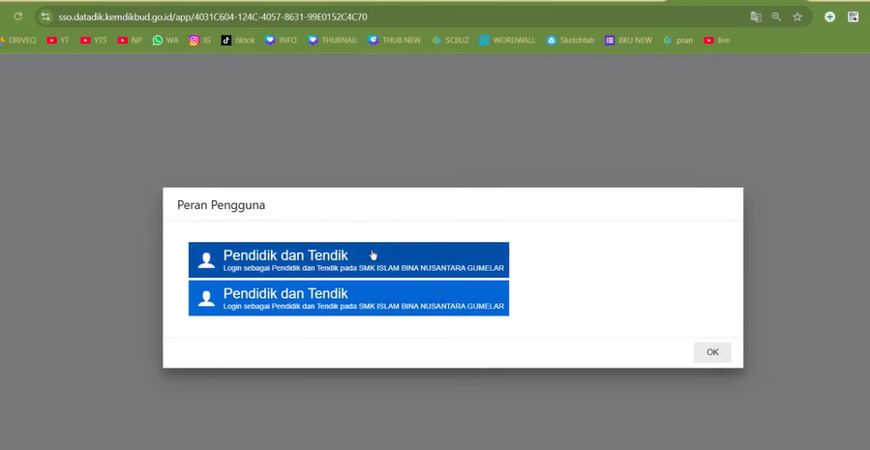Open the SCBUZ bookmark
The height and width of the screenshot is (450, 870).
(x=450, y=40)
